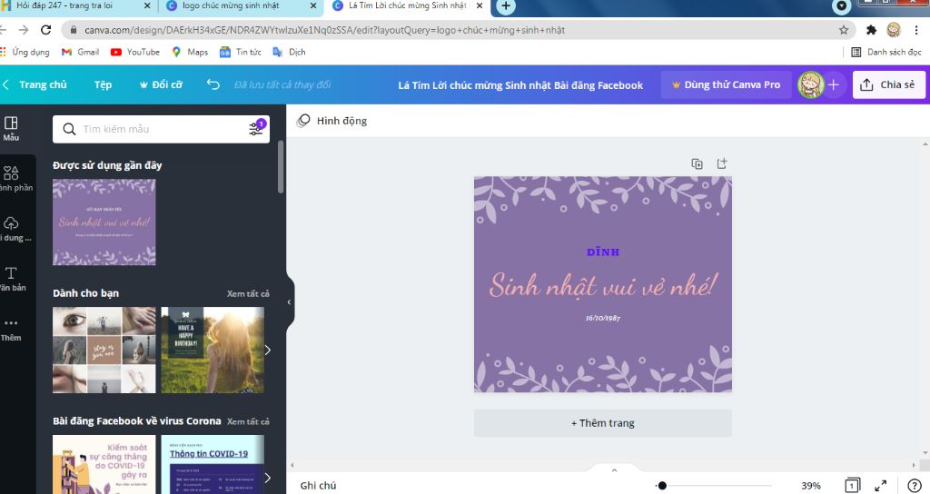Open the help question mark button
The image size is (930, 494).
pos(915,485)
